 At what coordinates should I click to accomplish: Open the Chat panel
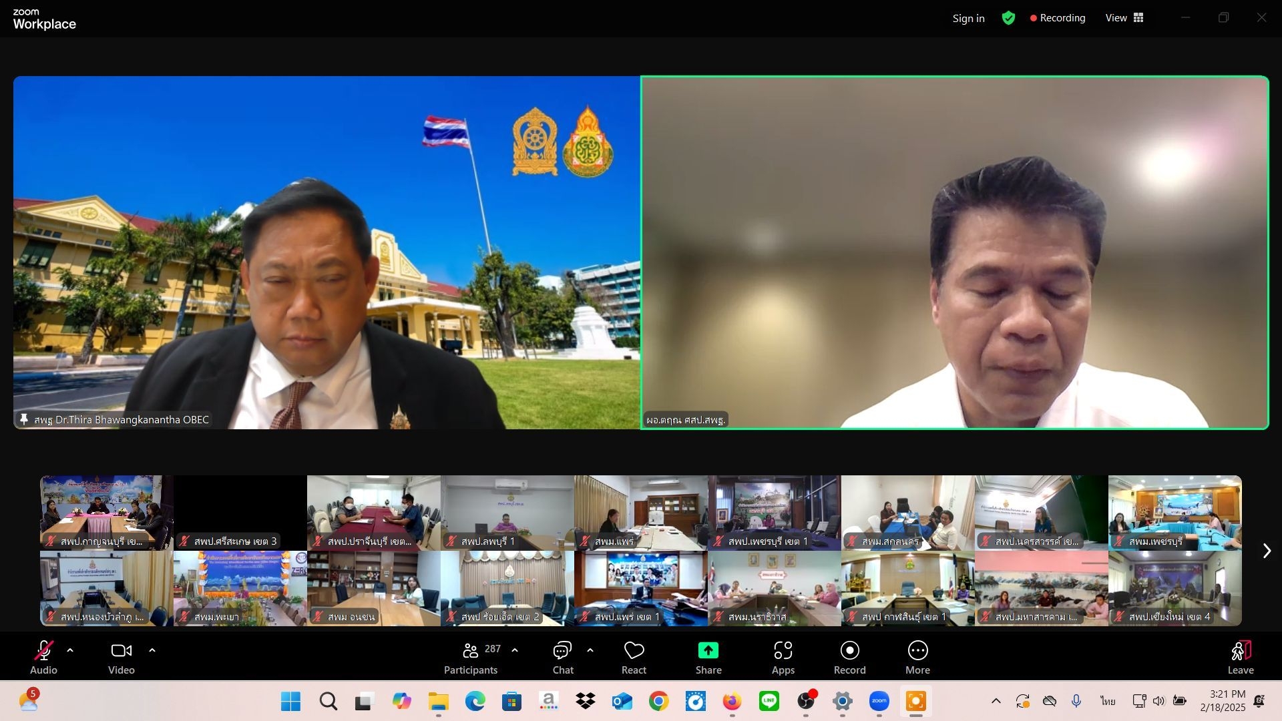click(x=562, y=658)
